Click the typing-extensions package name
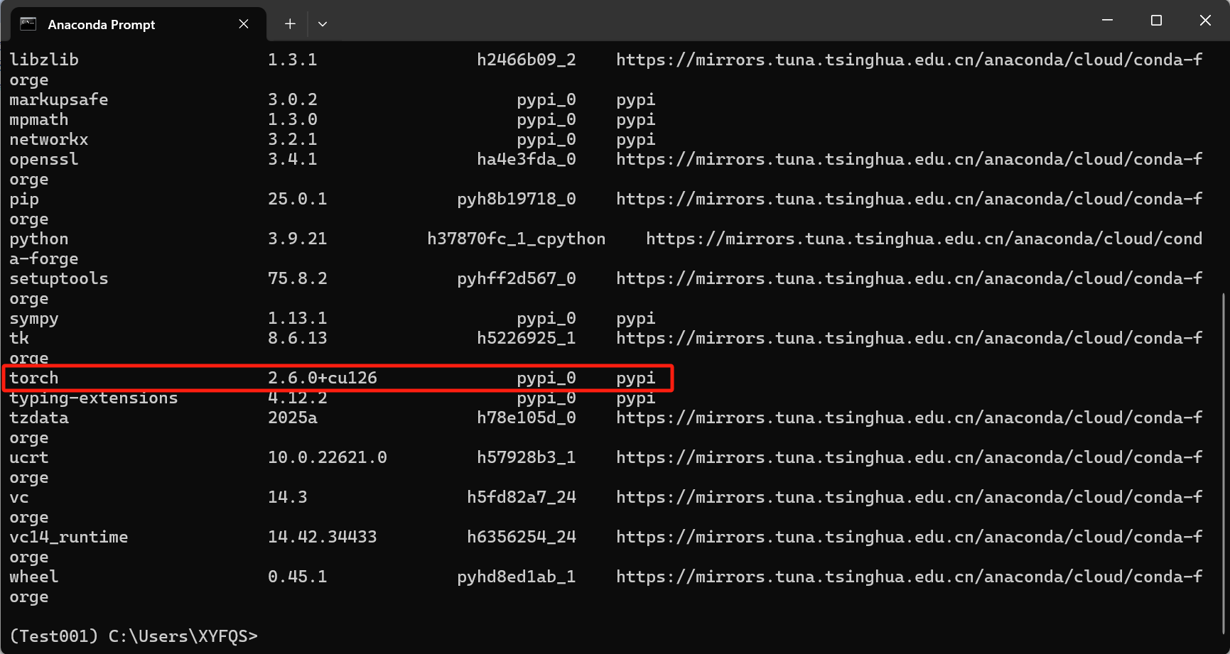The height and width of the screenshot is (654, 1230). pyautogui.click(x=94, y=398)
